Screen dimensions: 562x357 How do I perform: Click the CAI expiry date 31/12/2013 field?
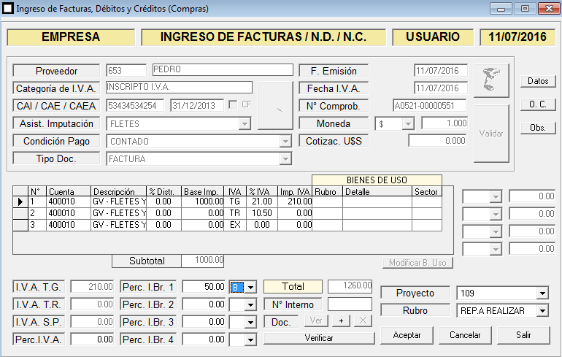coord(197,105)
